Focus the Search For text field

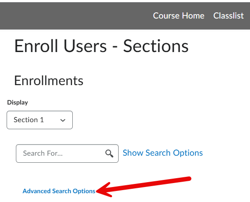67,153
